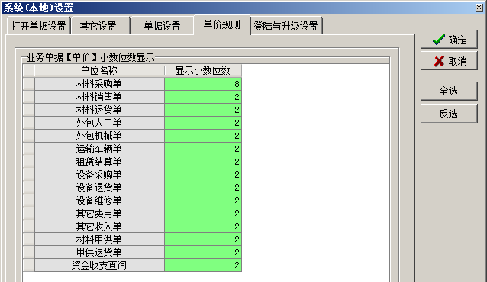Edit decimal places cell for 资金收支查询

pos(203,265)
